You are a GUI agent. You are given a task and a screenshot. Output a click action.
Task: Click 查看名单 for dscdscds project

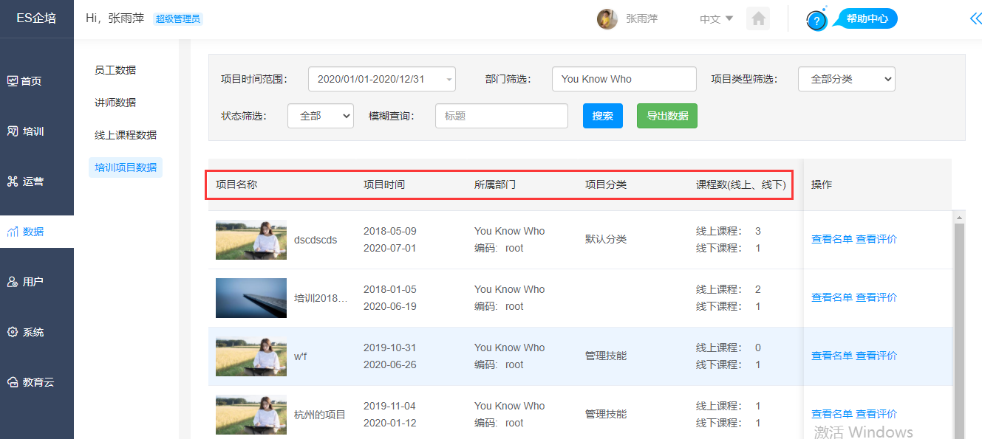coord(832,239)
